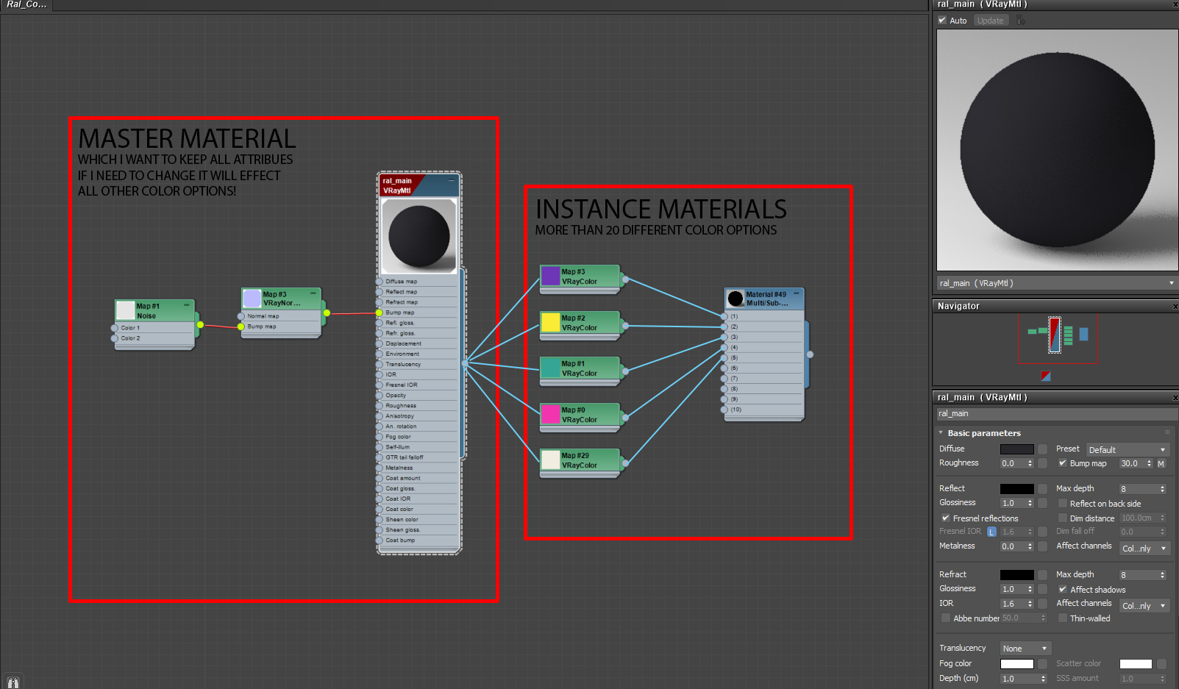Collapse the Map #3 VRayNormalMap node
The height and width of the screenshot is (689, 1179).
(313, 293)
